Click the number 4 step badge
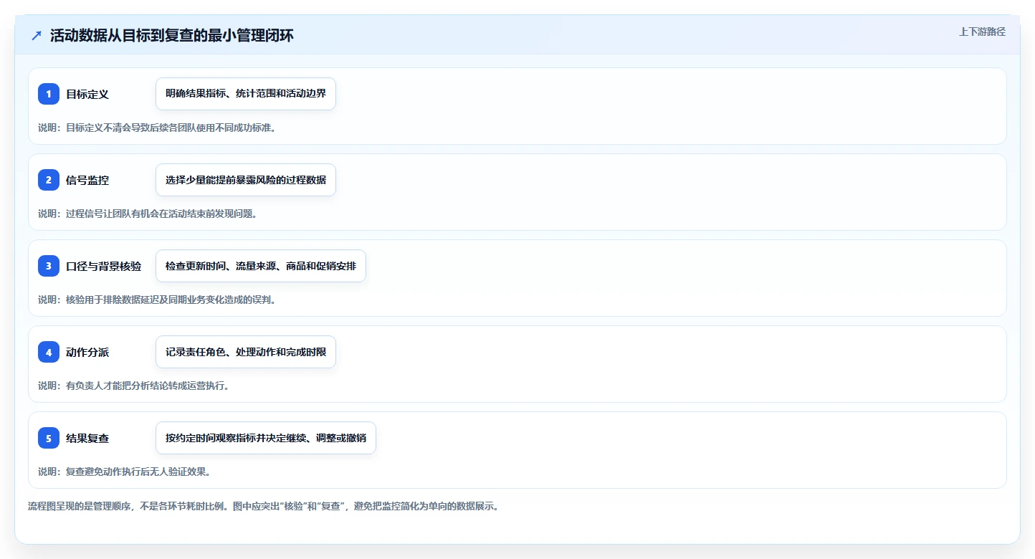The image size is (1035, 559). tap(49, 352)
